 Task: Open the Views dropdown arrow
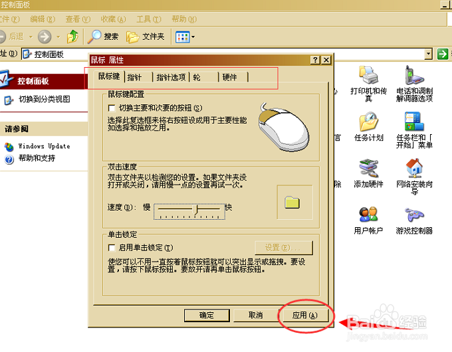click(x=193, y=37)
